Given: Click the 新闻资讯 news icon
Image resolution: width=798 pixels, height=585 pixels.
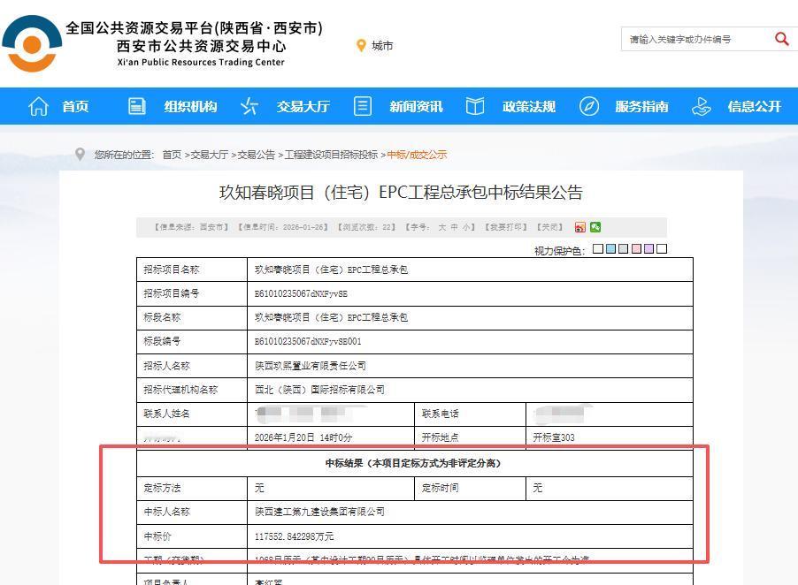Looking at the screenshot, I should pos(362,106).
